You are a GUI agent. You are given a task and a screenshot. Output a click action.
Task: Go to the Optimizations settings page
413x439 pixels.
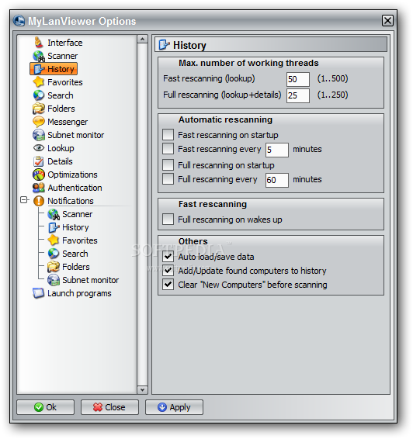tap(72, 175)
